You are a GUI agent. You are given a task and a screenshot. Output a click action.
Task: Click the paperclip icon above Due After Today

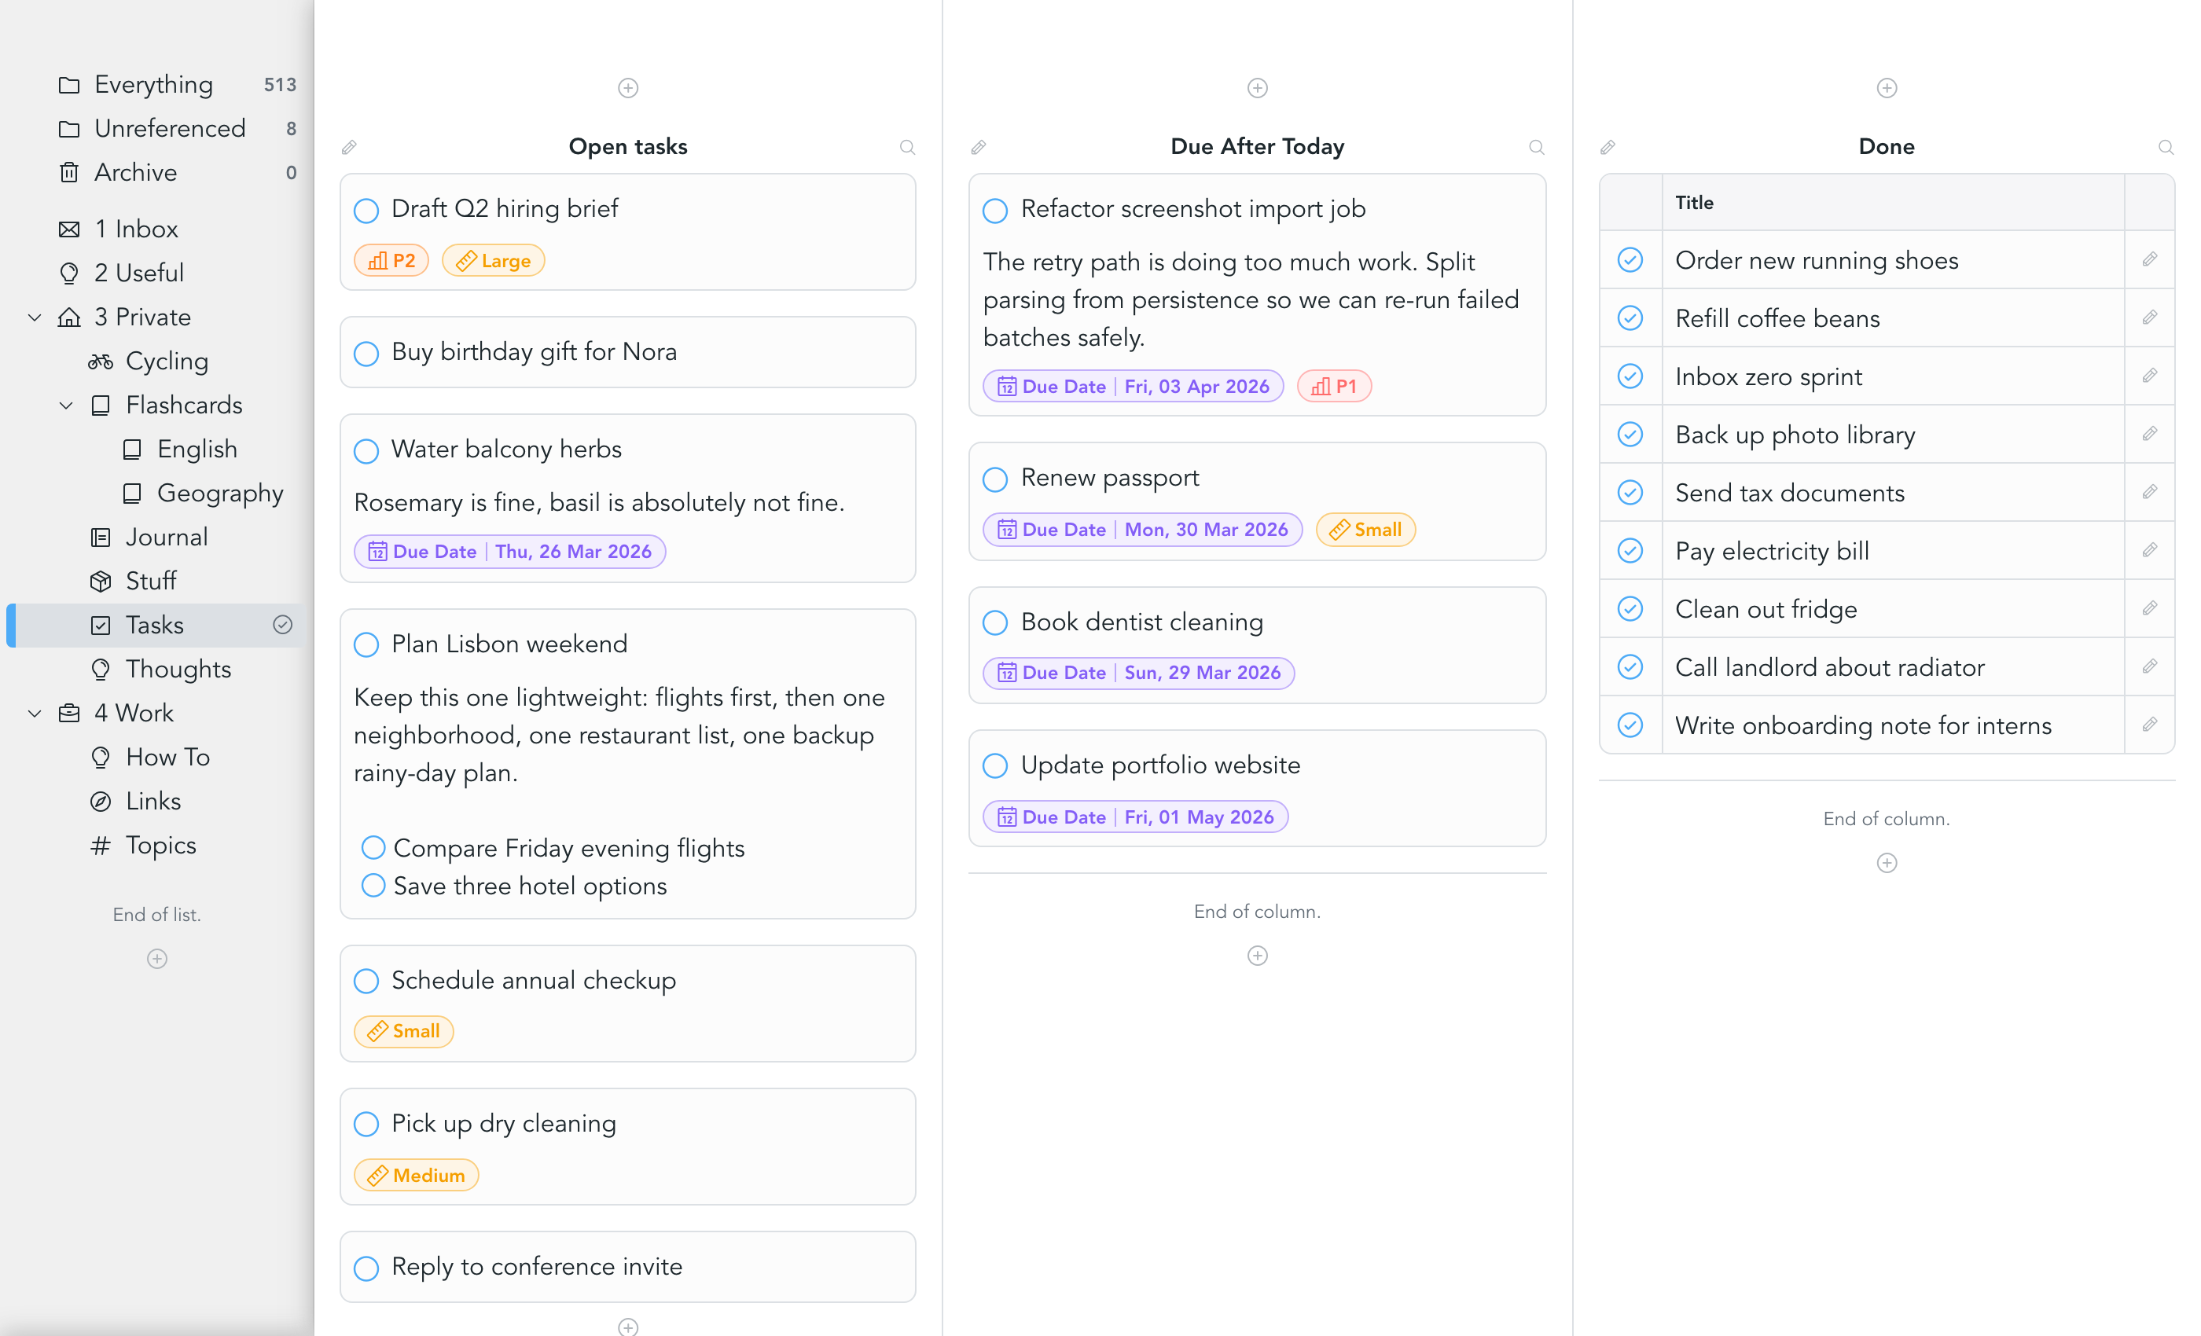point(978,146)
